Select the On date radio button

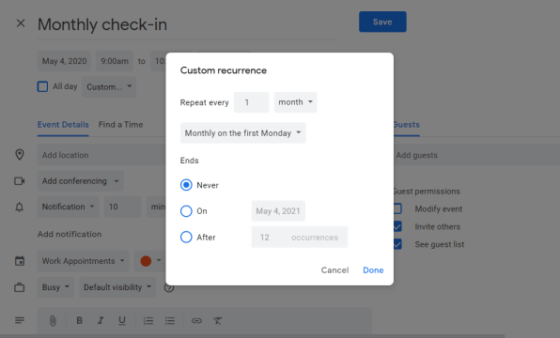click(x=186, y=211)
